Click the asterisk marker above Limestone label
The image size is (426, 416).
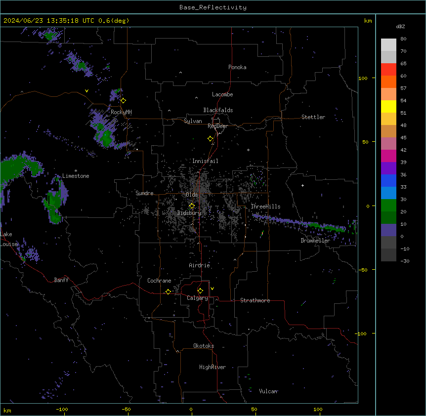pyautogui.click(x=76, y=171)
